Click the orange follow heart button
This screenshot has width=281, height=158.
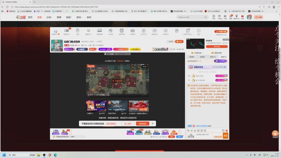point(179,41)
